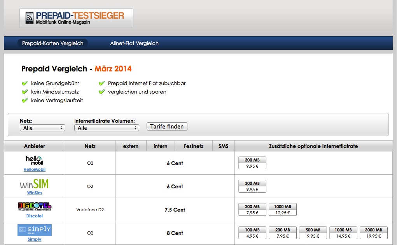Click the Prepaid-Testsieger site logo

(76, 18)
